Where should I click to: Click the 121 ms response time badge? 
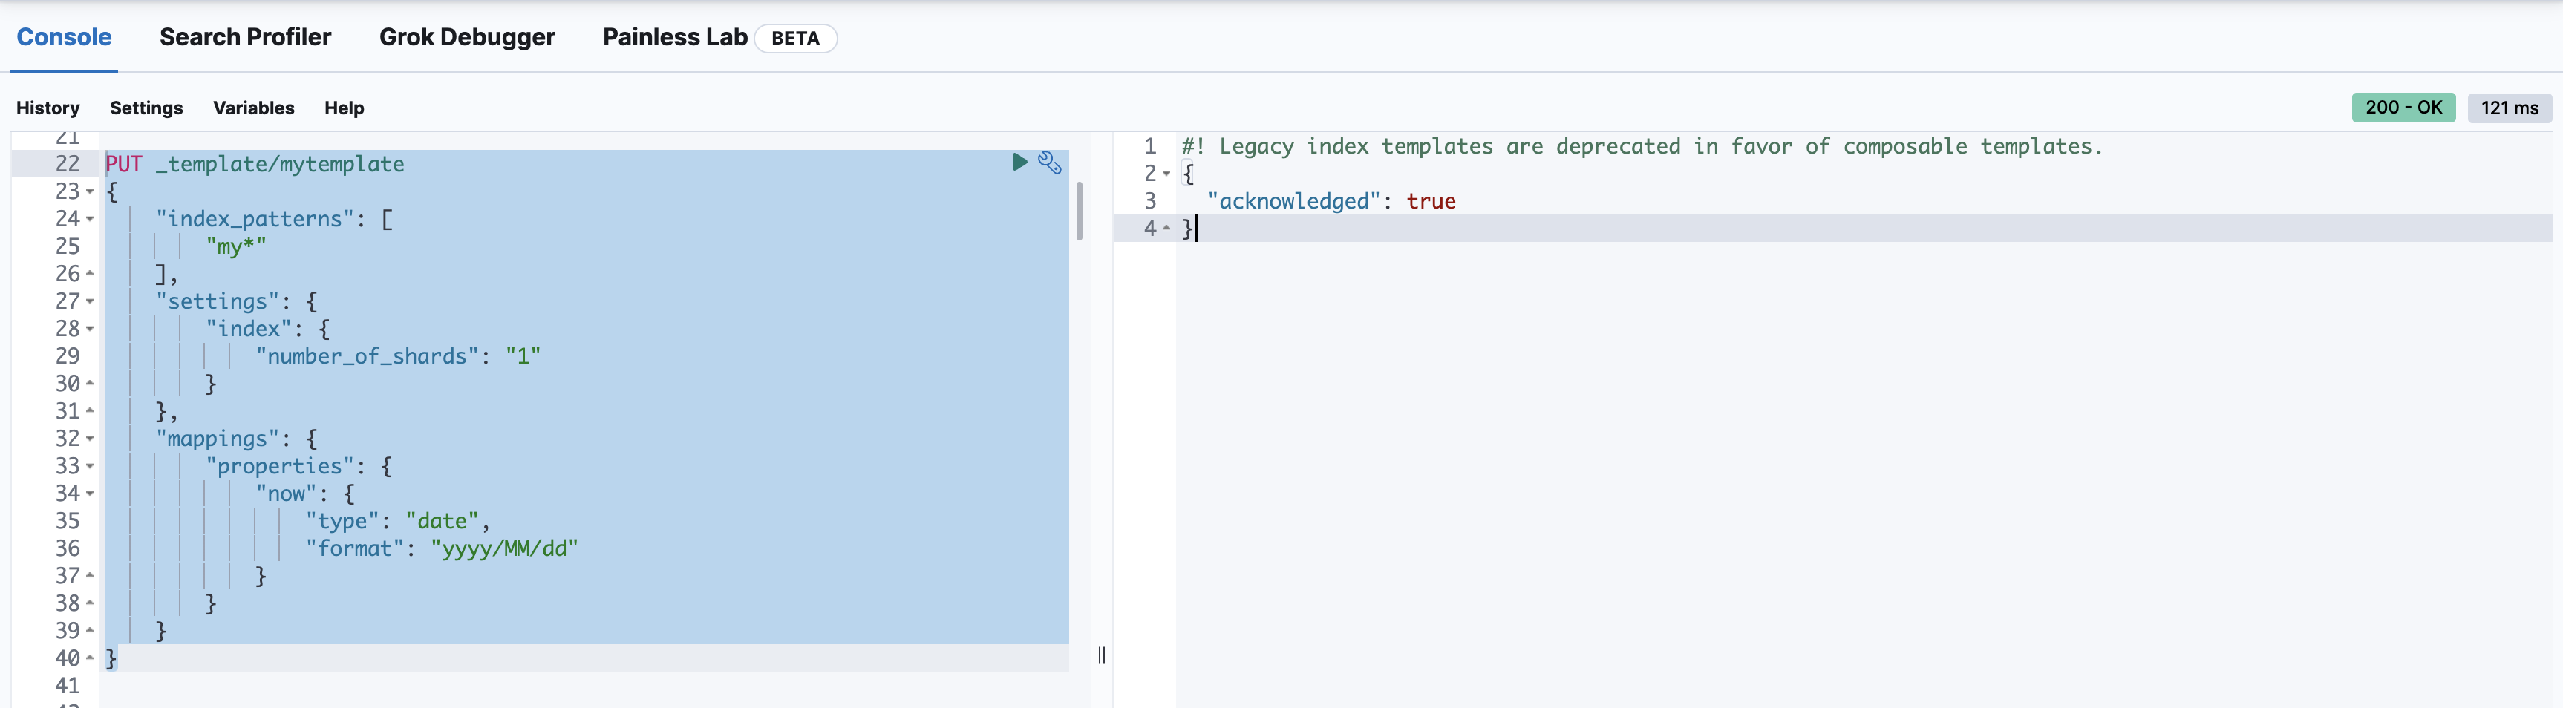click(2510, 108)
